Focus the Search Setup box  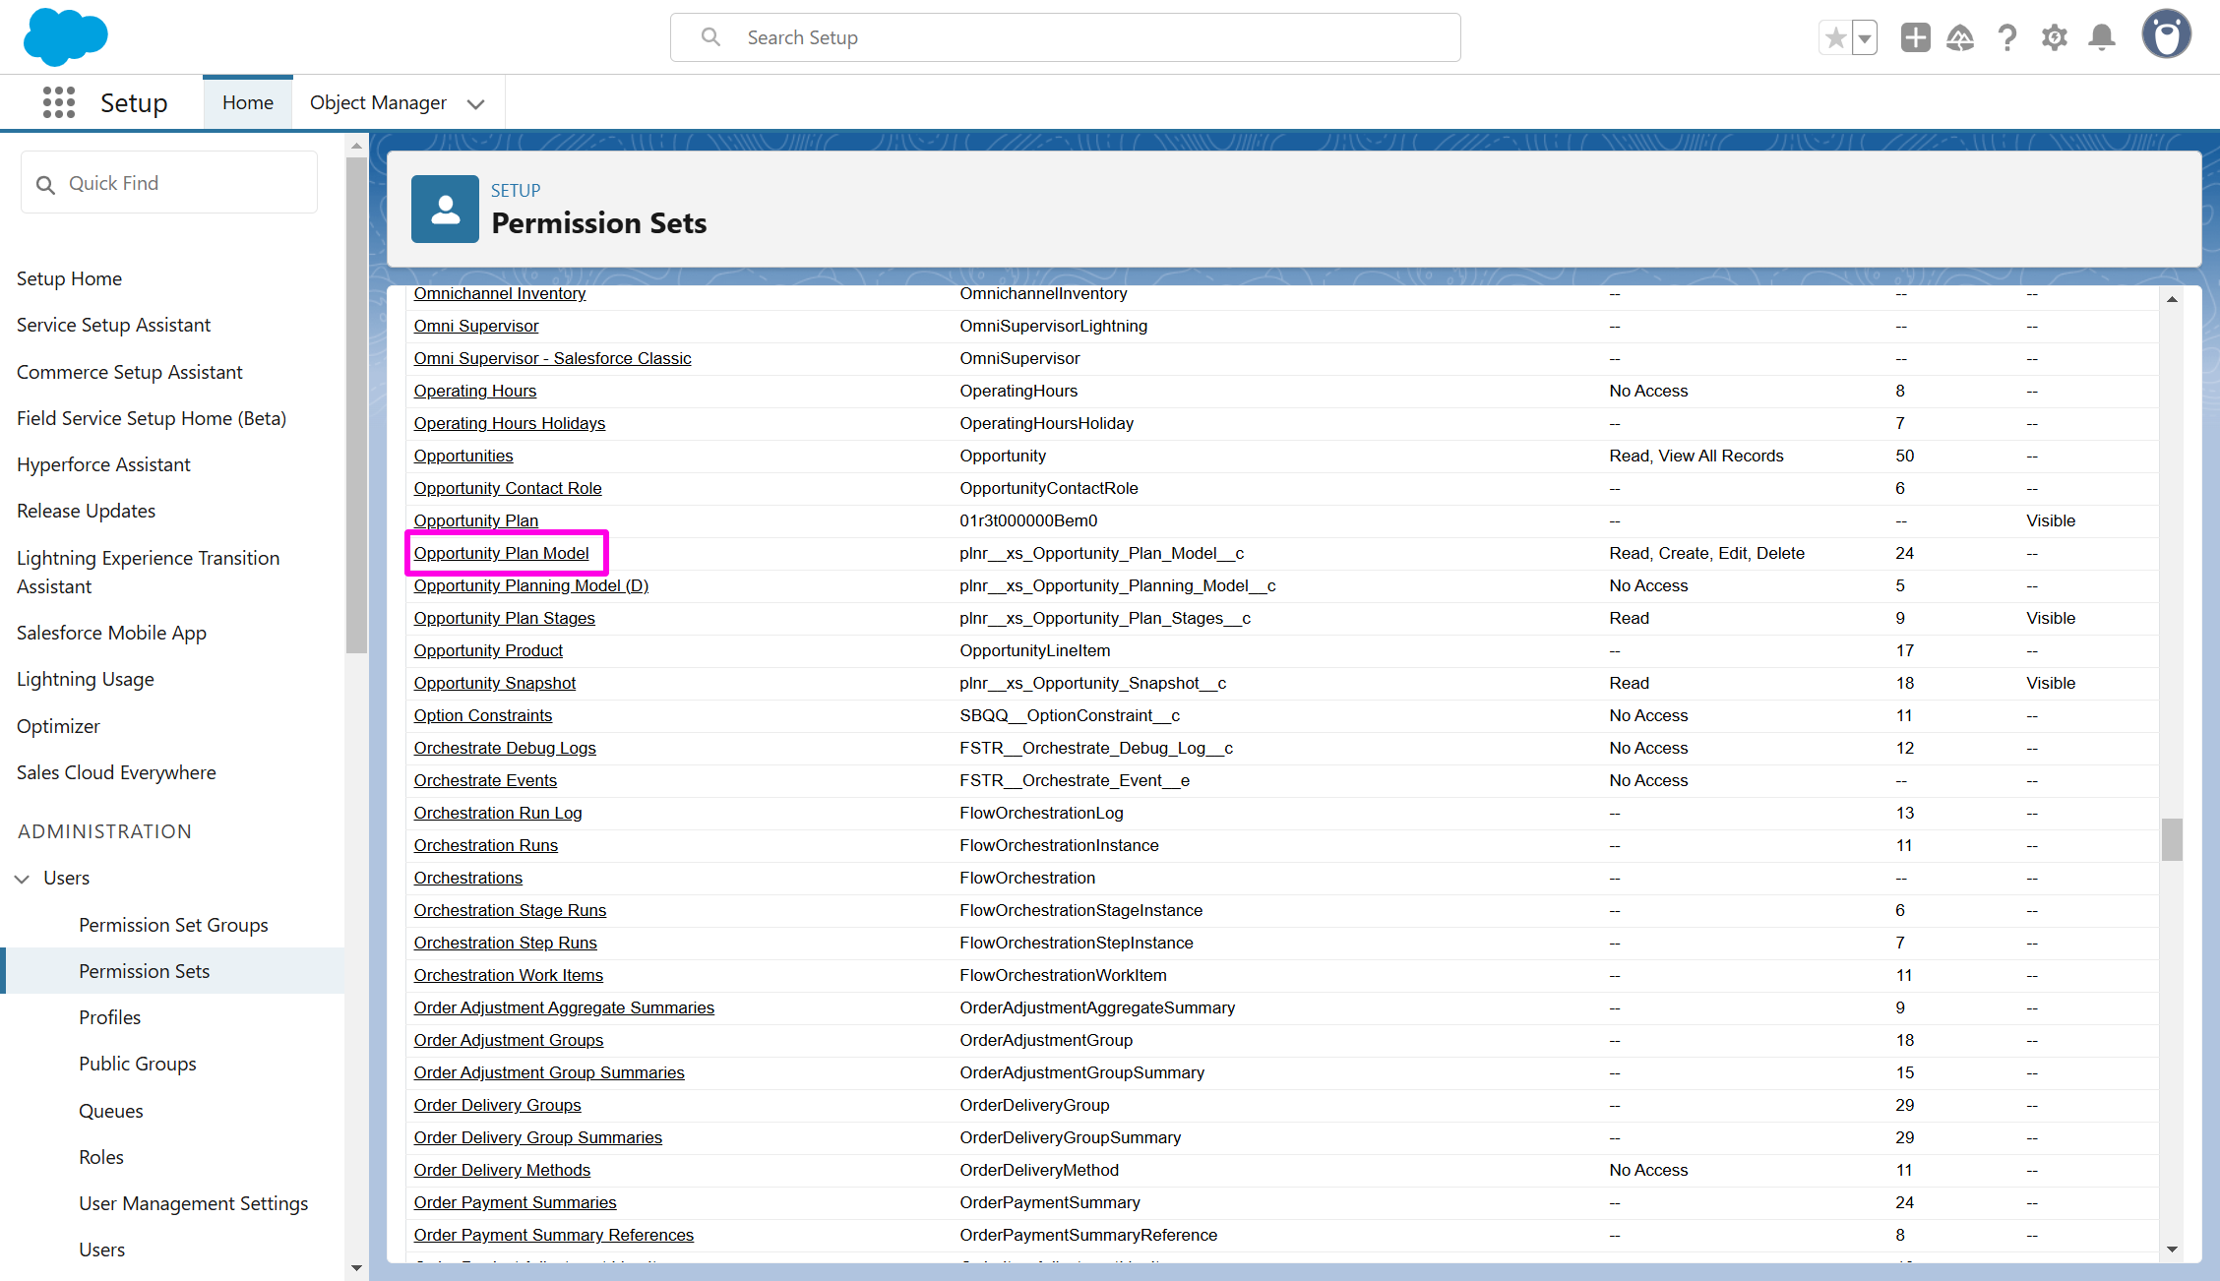tap(1065, 37)
